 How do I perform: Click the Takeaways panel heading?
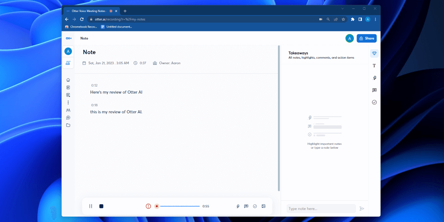pyautogui.click(x=298, y=53)
